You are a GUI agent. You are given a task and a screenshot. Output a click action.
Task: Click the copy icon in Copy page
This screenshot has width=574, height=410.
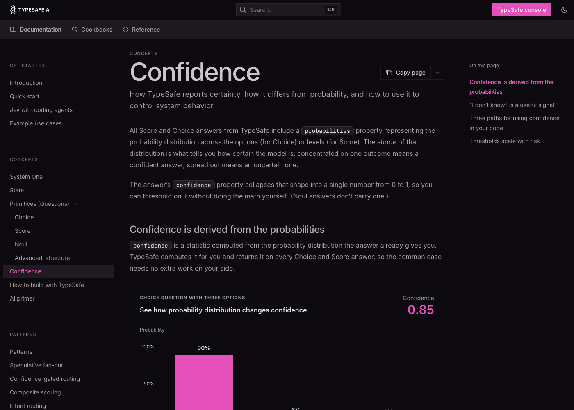point(389,73)
